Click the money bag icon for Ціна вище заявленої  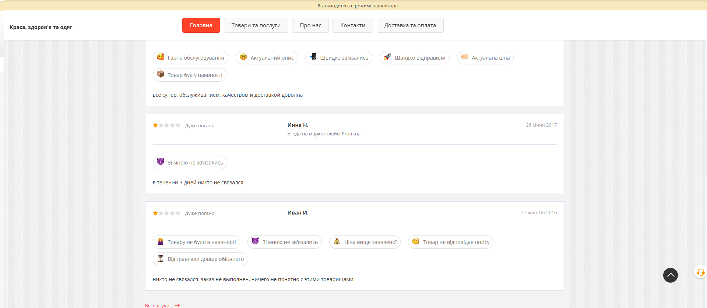click(337, 241)
